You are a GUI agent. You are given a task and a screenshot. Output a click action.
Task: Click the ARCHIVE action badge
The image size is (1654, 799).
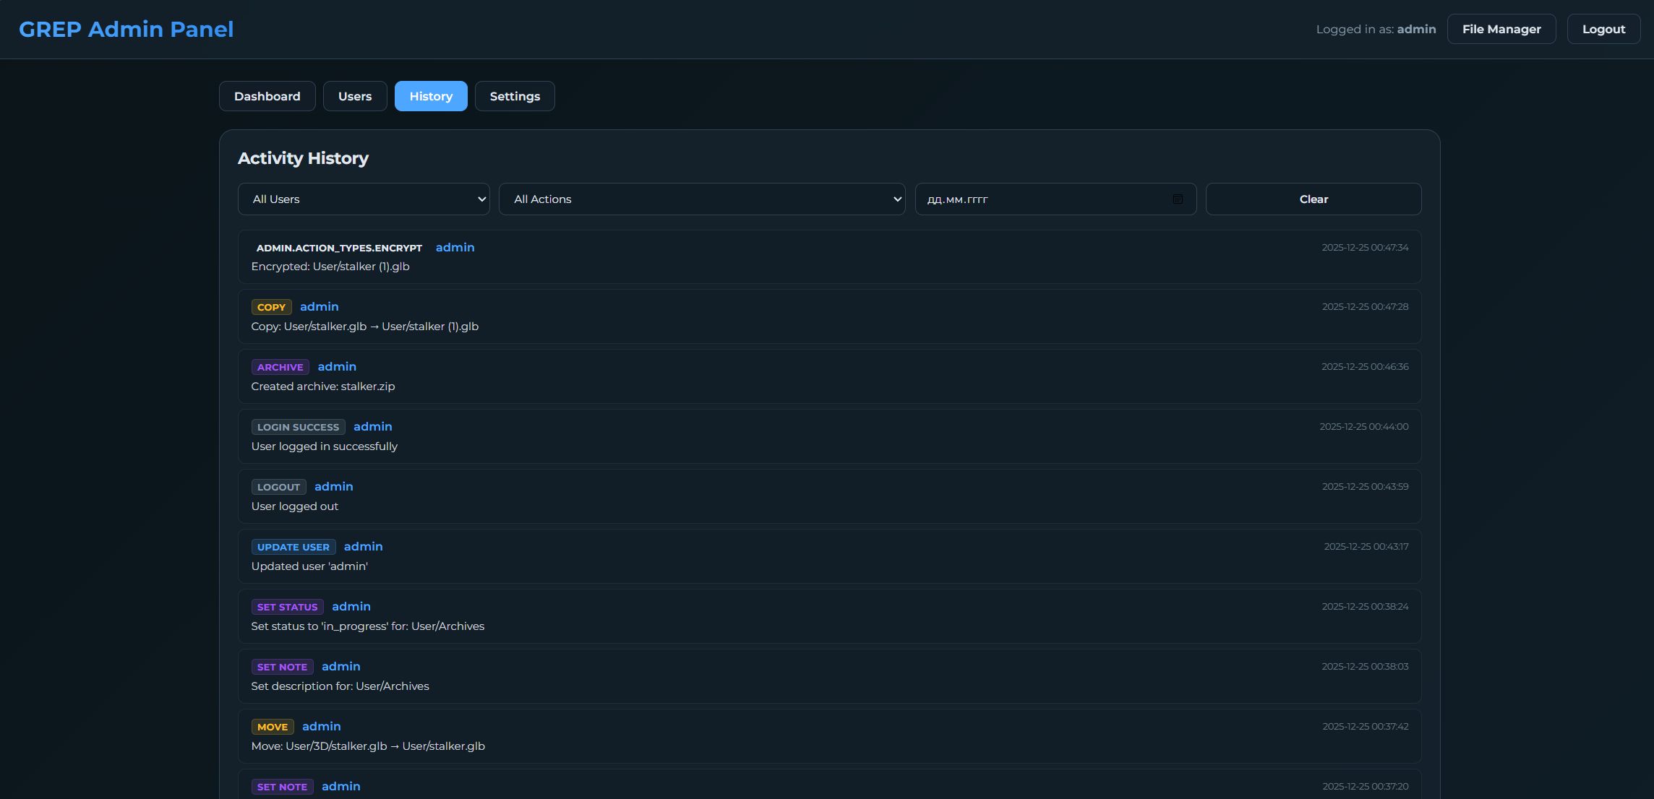(x=280, y=367)
